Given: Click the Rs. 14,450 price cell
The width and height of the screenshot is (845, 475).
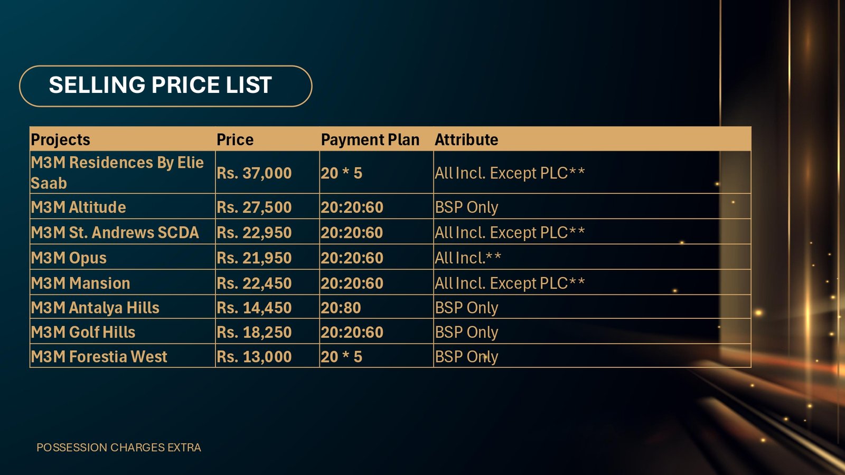Looking at the screenshot, I should (254, 308).
